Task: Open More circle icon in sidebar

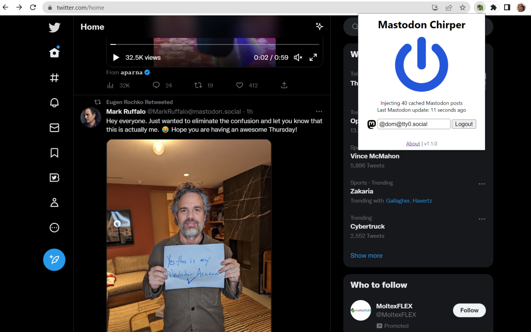Action: point(54,227)
